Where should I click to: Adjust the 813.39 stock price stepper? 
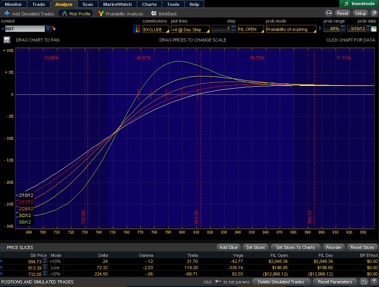click(45, 268)
